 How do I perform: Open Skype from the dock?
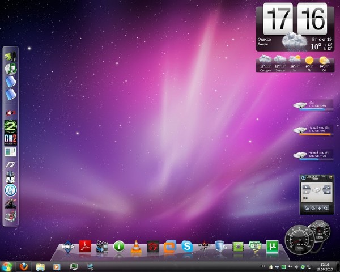pos(187,246)
